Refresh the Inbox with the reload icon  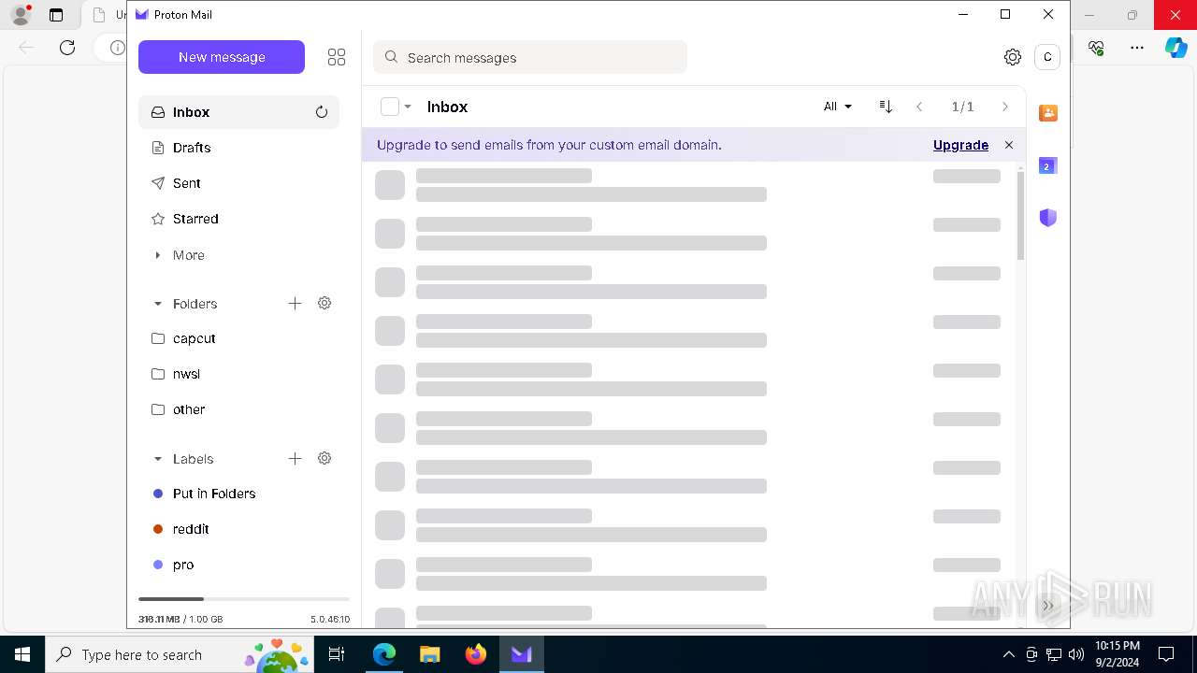click(x=322, y=112)
